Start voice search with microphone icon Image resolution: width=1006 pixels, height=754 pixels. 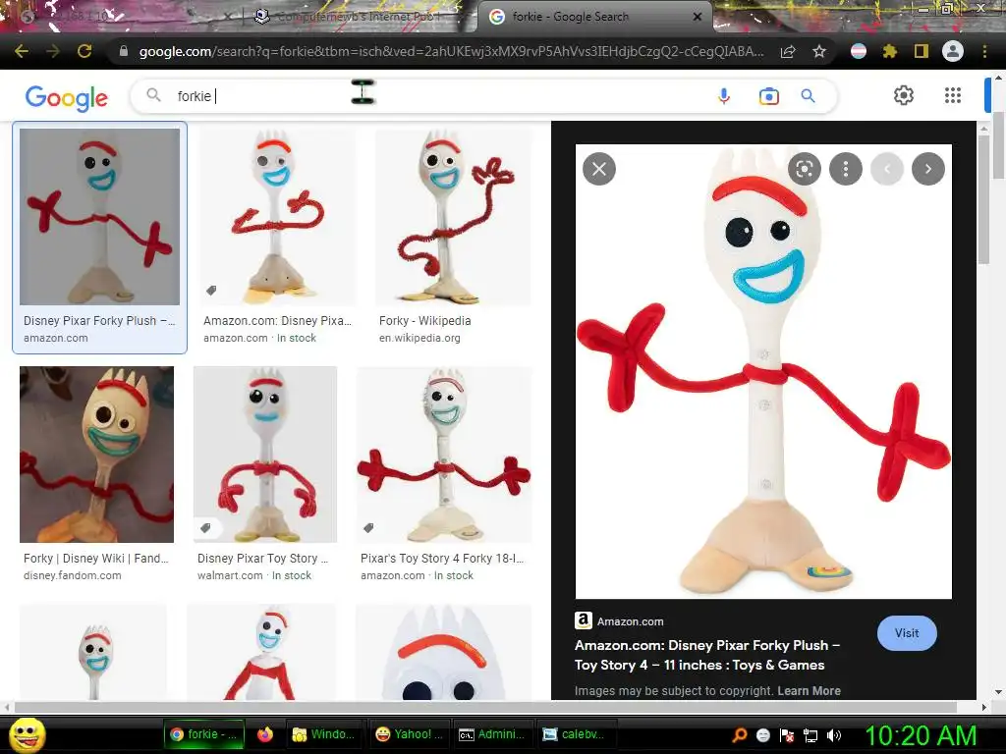(x=724, y=96)
